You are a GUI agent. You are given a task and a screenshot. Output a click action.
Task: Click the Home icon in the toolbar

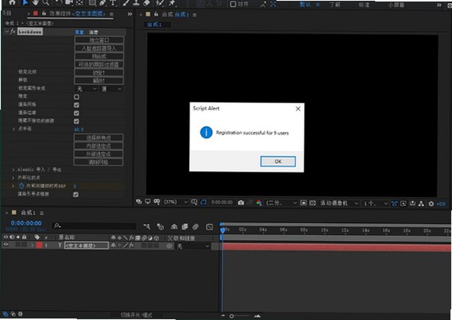coord(12,2)
